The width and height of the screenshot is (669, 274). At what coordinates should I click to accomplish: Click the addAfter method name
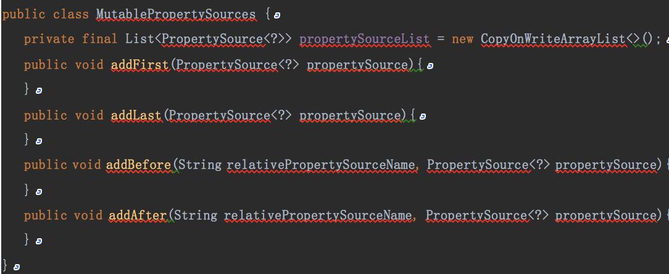(138, 215)
